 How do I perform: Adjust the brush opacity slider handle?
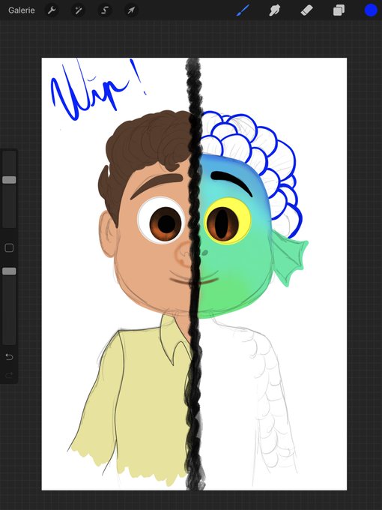[9, 271]
